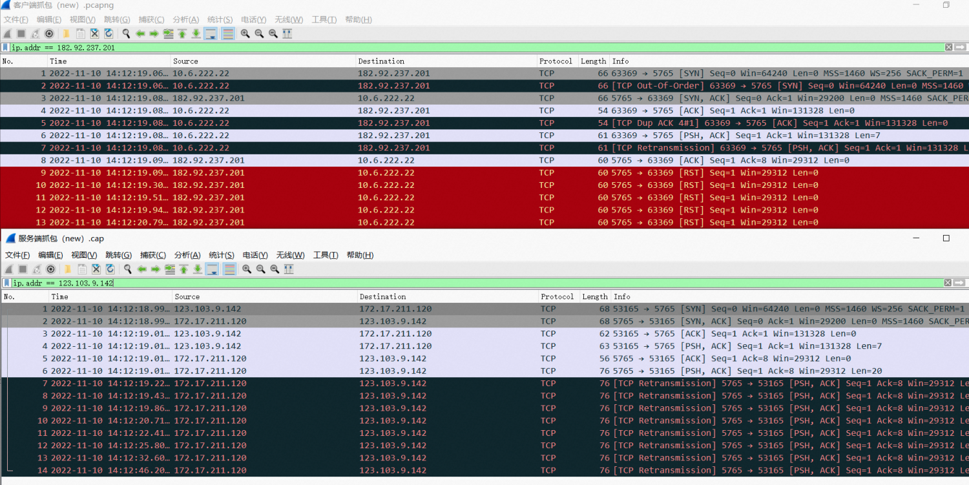969x485 pixels.
Task: Go forward in packet history, client window
Action: (x=154, y=34)
